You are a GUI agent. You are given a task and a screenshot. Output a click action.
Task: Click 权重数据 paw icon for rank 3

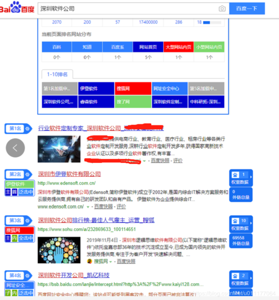point(235,221)
